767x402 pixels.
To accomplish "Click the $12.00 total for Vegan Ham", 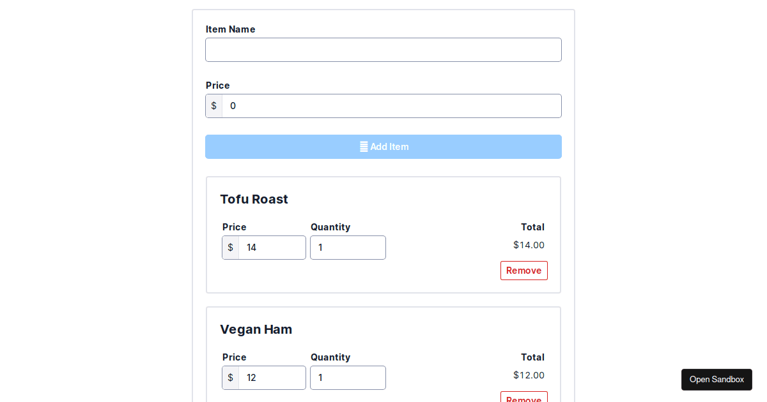I will (529, 375).
